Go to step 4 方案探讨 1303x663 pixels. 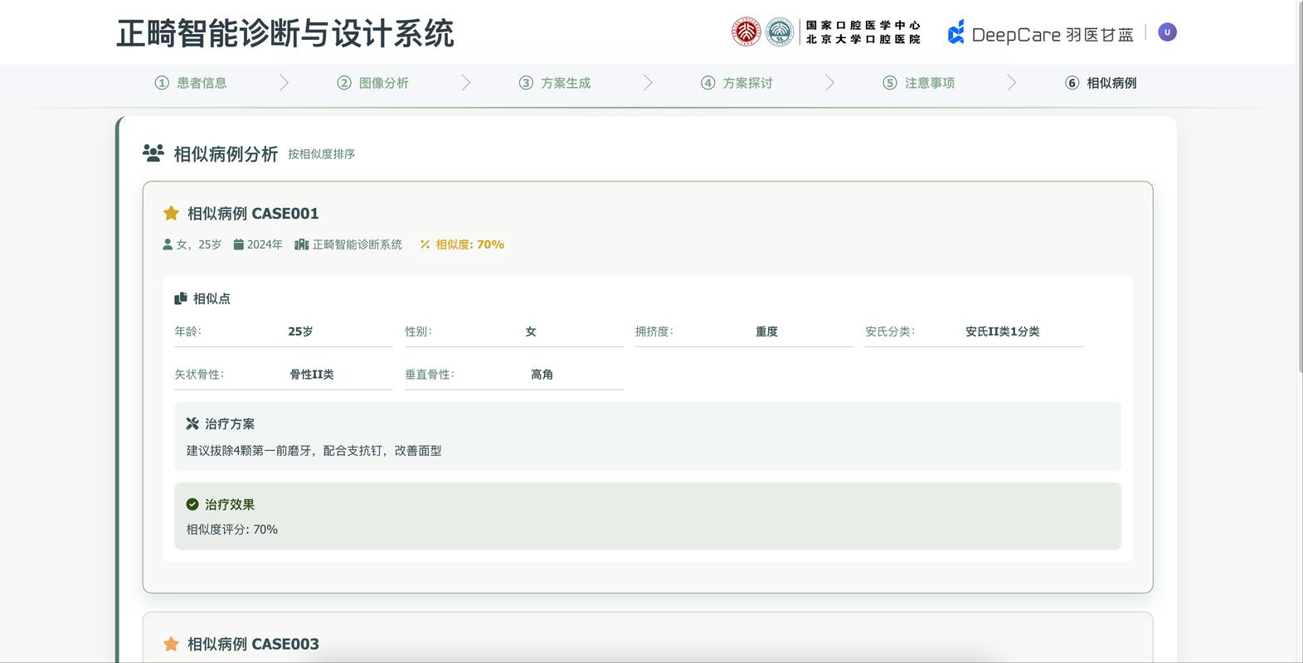[737, 83]
